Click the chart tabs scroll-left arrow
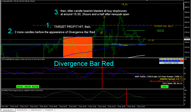This screenshot has width=191, height=112. [186, 110]
